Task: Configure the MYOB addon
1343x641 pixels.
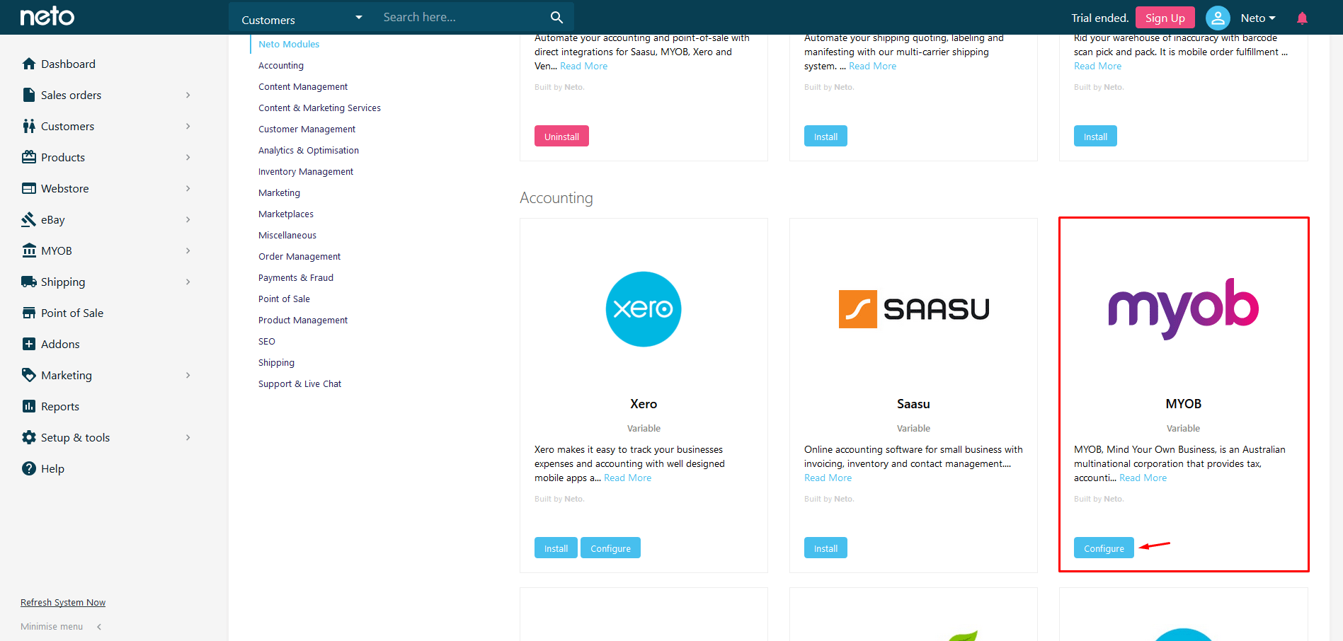Action: pyautogui.click(x=1104, y=548)
